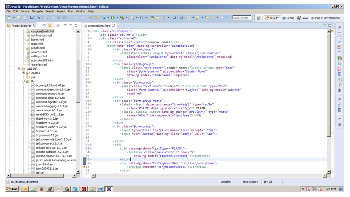Open the Window menu
This screenshot has height=197, width=350.
pos(80,11)
